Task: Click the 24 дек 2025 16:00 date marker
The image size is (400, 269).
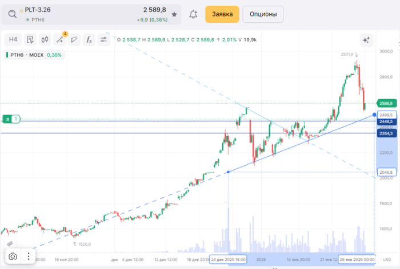Action: pyautogui.click(x=228, y=259)
